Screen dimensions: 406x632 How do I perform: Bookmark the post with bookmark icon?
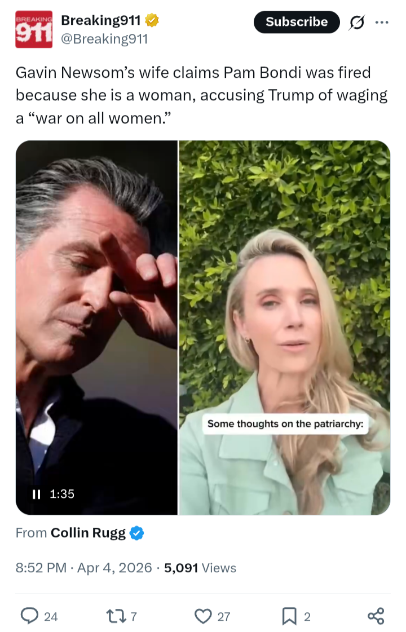point(289,616)
